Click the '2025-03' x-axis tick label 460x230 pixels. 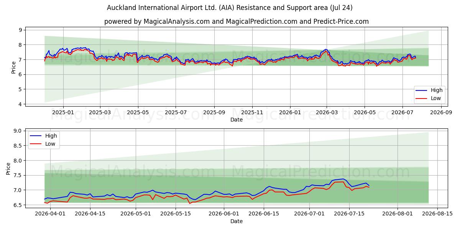click(x=100, y=113)
